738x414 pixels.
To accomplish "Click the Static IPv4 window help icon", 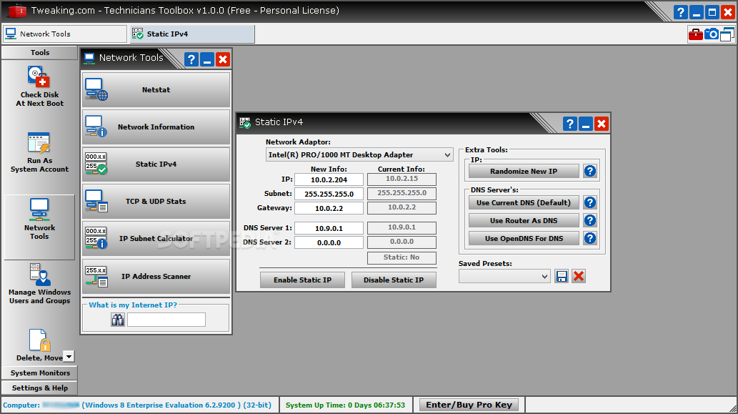I will (x=570, y=124).
